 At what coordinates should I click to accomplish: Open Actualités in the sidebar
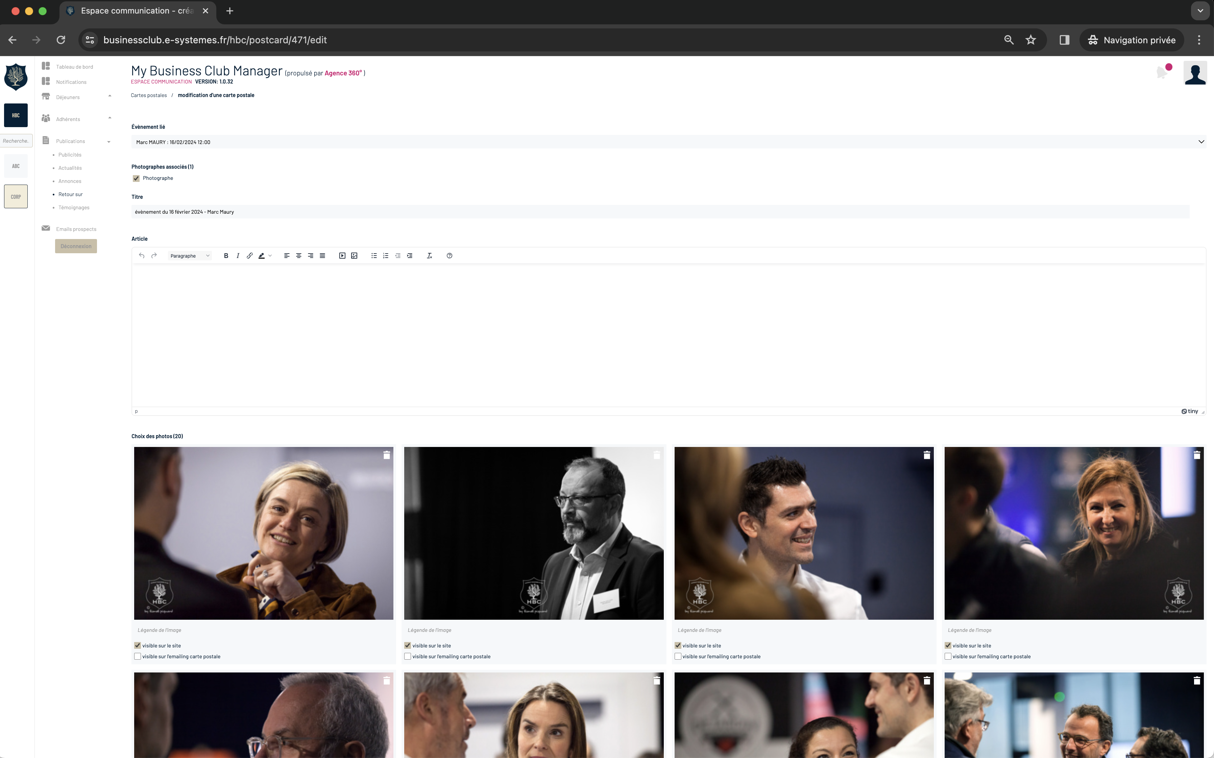coord(70,168)
